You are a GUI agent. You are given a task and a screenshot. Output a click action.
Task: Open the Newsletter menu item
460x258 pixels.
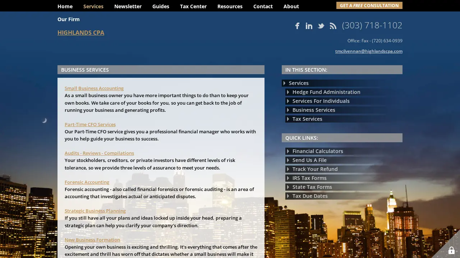(128, 6)
